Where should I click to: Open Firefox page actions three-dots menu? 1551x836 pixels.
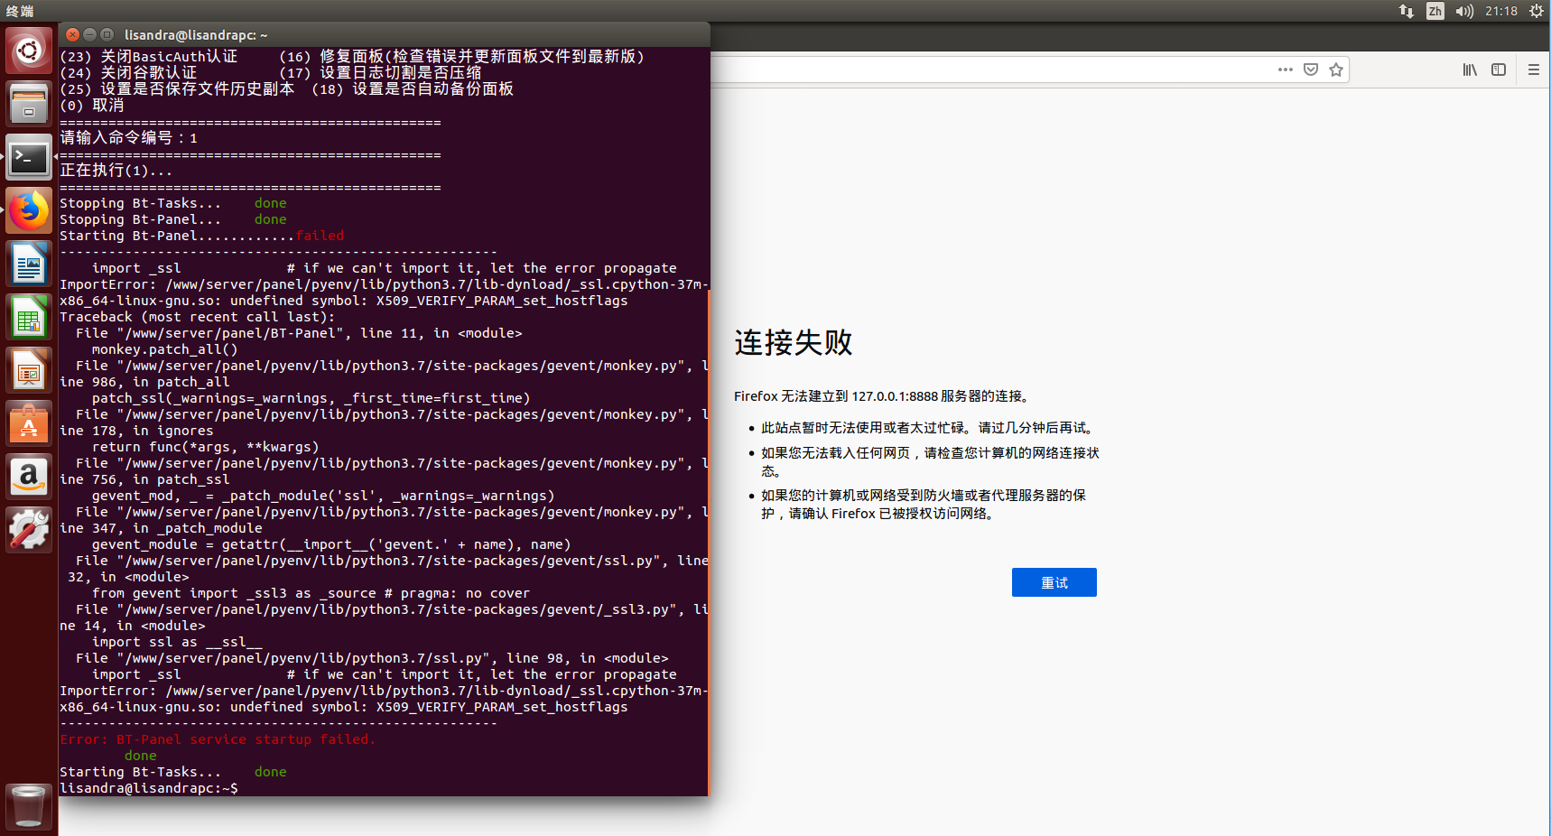[1286, 70]
